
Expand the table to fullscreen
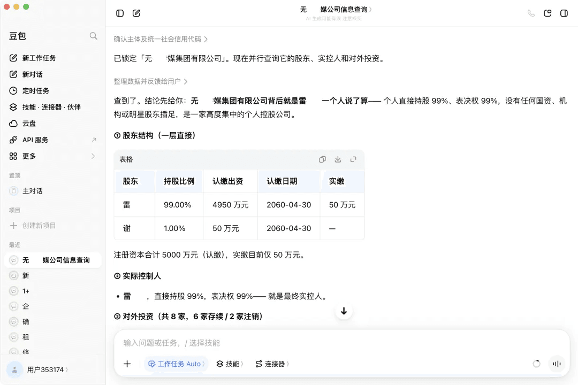353,159
